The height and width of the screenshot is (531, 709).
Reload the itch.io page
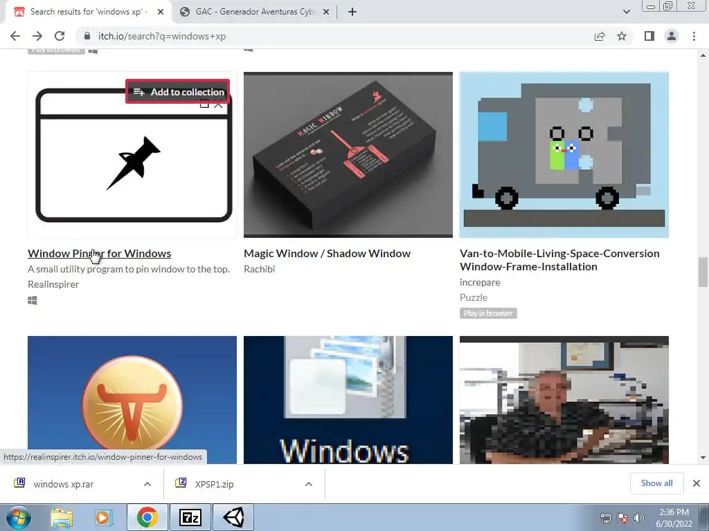60,36
